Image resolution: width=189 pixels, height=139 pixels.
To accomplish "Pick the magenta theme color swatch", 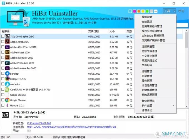I will point(135,11).
